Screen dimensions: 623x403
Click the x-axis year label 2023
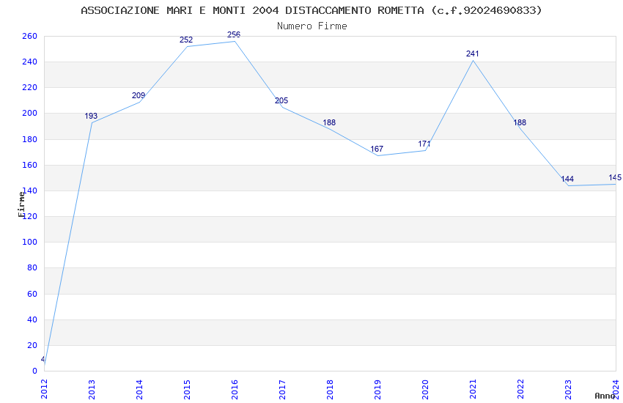pyautogui.click(x=569, y=389)
